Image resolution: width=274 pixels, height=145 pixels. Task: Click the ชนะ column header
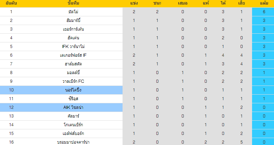(x=157, y=3)
